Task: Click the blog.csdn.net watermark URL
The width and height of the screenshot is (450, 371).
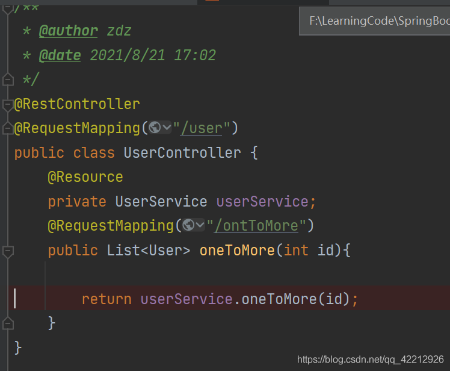Action: 370,360
